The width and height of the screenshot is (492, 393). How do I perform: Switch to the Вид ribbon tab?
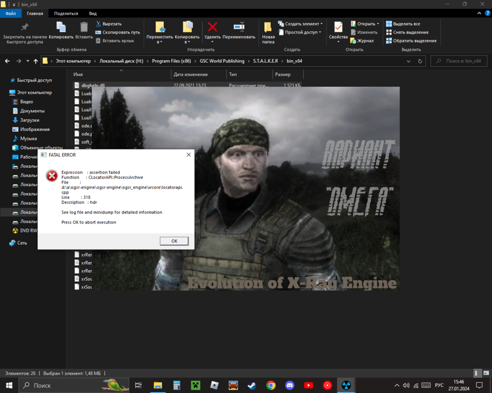coord(92,13)
